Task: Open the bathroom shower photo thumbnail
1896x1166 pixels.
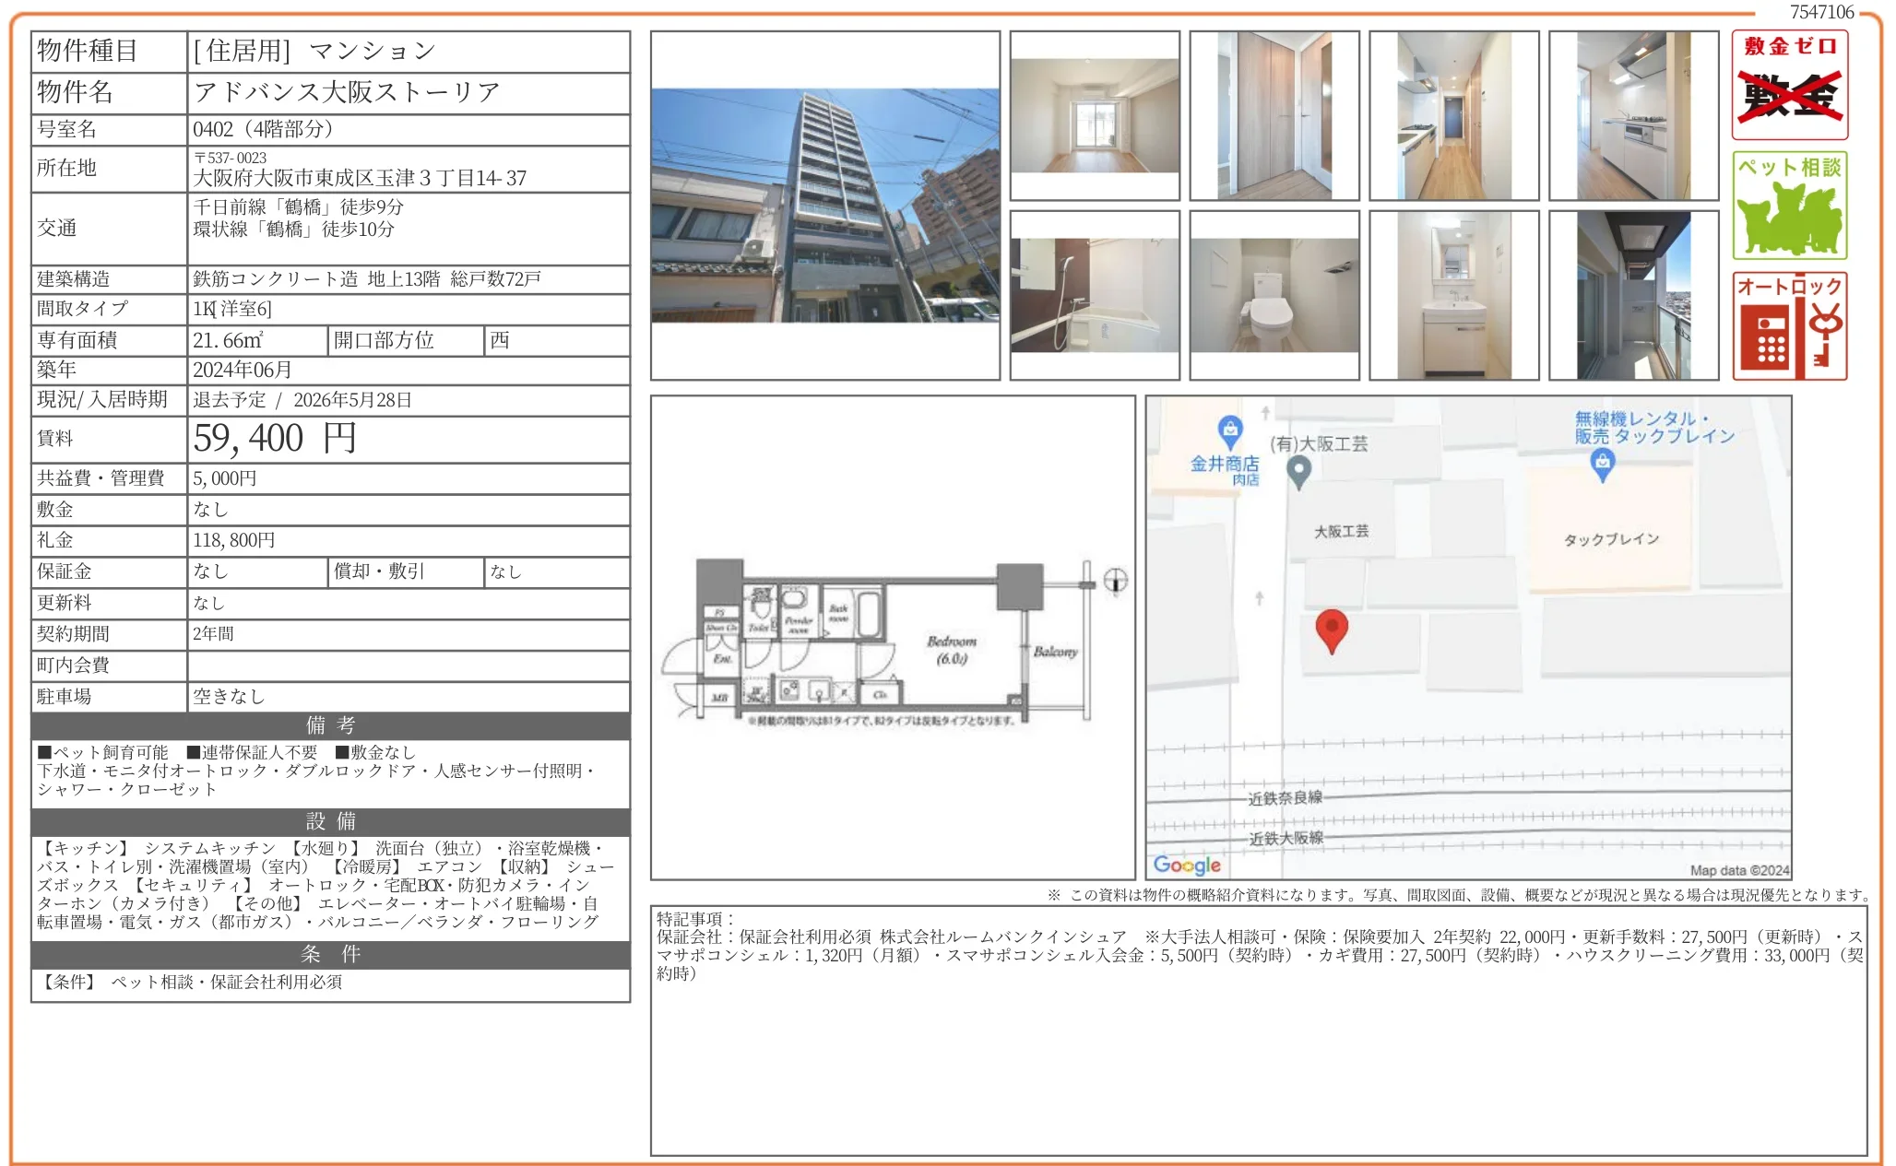Action: (1095, 295)
